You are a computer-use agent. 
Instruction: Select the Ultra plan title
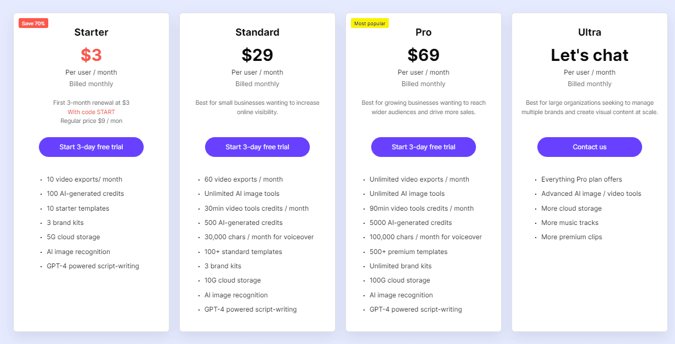click(x=589, y=32)
